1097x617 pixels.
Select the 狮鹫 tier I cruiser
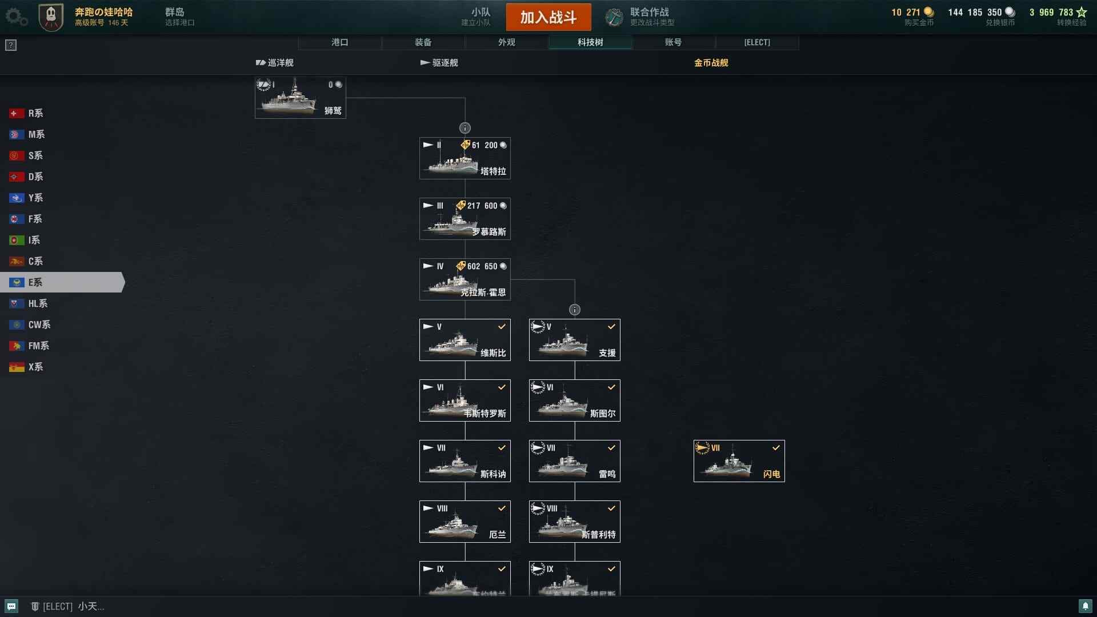click(301, 98)
